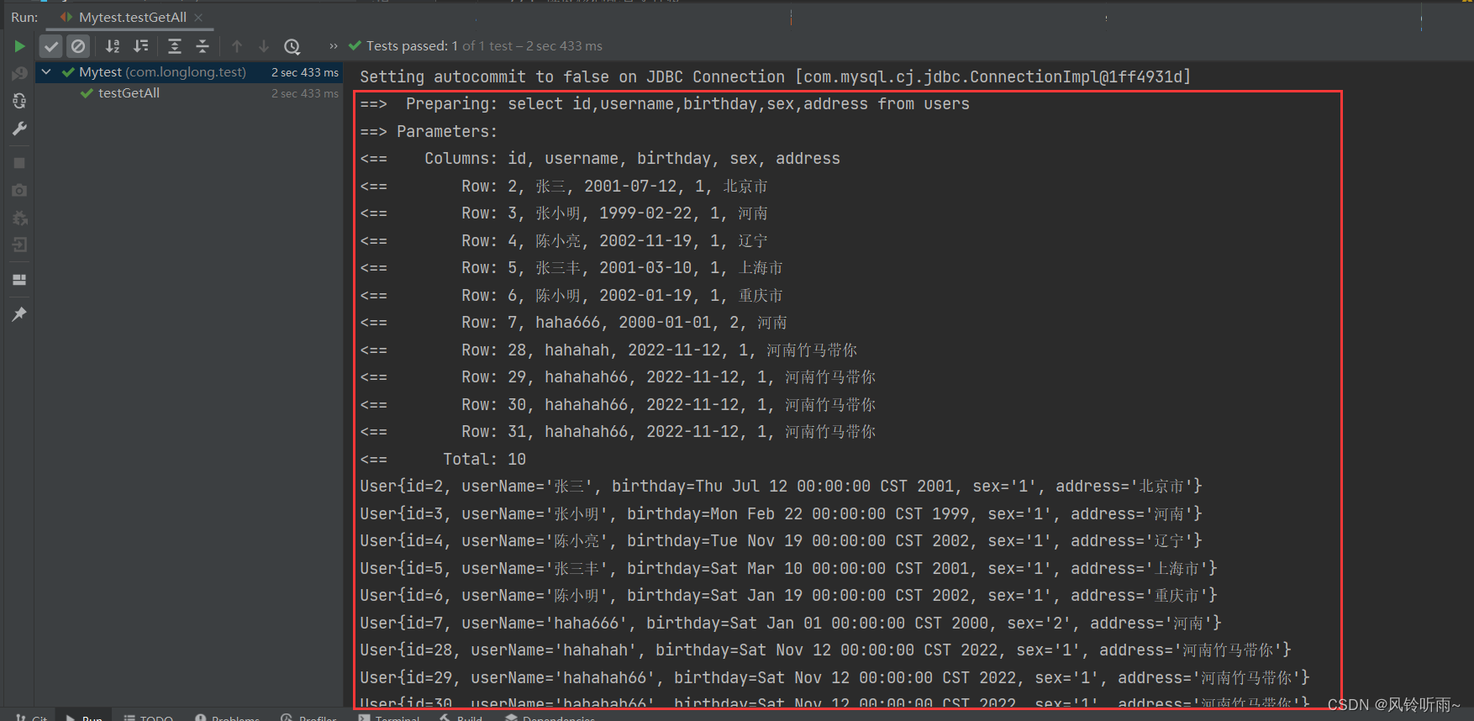The image size is (1474, 721).
Task: Go to previous failed test arrow
Action: pyautogui.click(x=237, y=46)
